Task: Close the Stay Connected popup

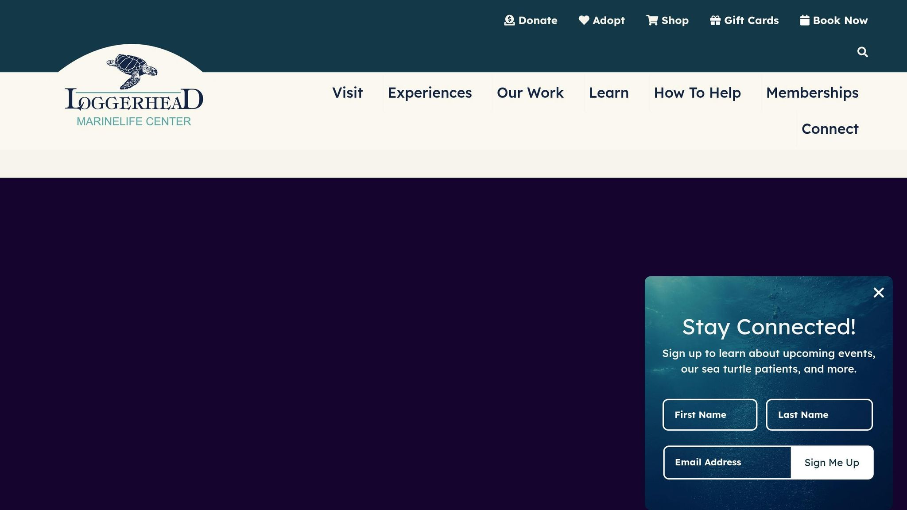Action: [x=879, y=293]
